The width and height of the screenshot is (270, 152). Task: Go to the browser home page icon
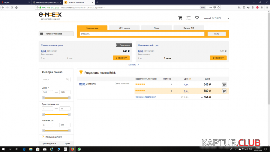pos(16,8)
